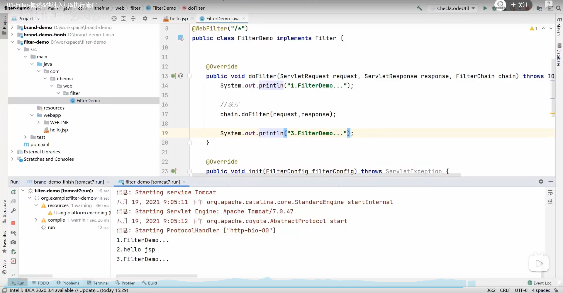Expand External Libraries node

pyautogui.click(x=12, y=152)
